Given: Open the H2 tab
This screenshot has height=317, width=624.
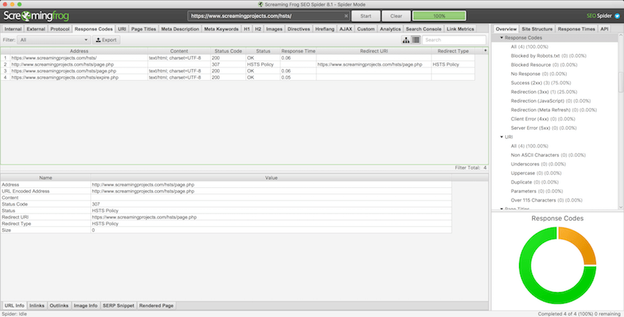Looking at the screenshot, I should (258, 29).
